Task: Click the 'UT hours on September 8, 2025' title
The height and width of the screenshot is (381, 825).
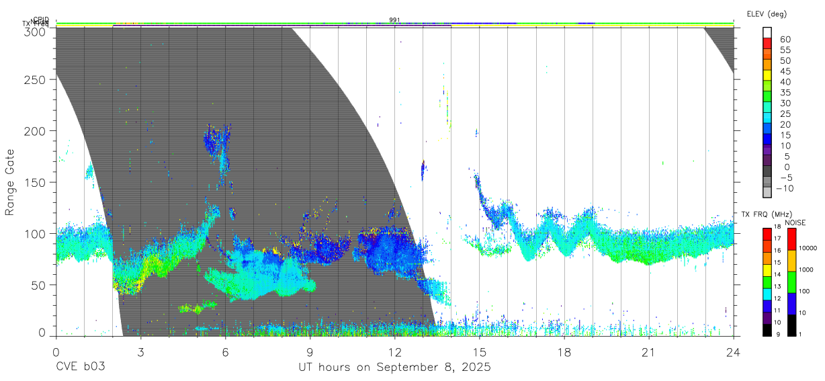Action: pyautogui.click(x=394, y=368)
